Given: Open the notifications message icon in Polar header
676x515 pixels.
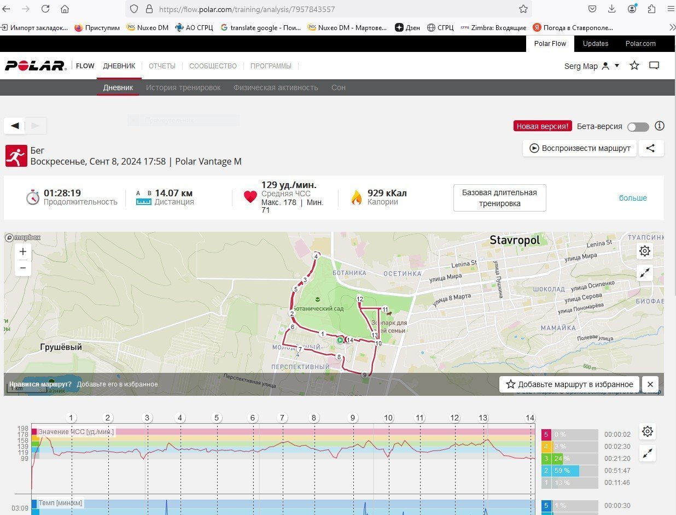Looking at the screenshot, I should [654, 66].
